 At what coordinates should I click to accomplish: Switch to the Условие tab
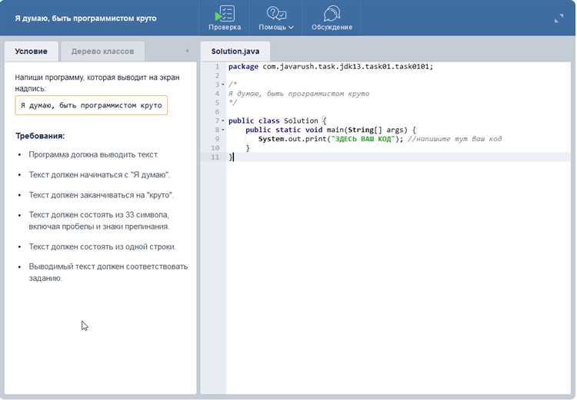(x=31, y=51)
